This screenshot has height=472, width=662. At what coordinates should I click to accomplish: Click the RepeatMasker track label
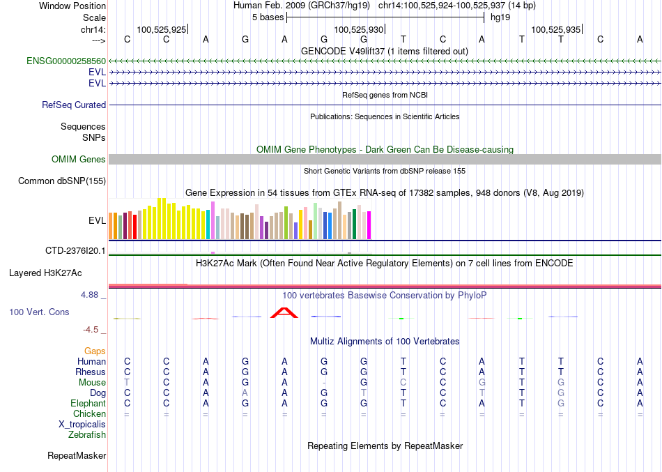point(77,455)
